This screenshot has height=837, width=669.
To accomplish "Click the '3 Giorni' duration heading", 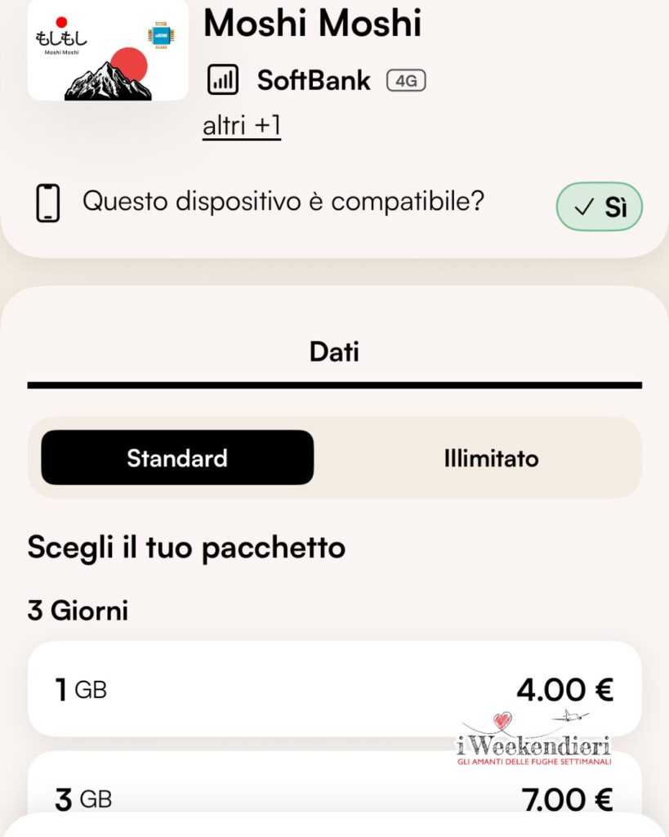I will (78, 611).
